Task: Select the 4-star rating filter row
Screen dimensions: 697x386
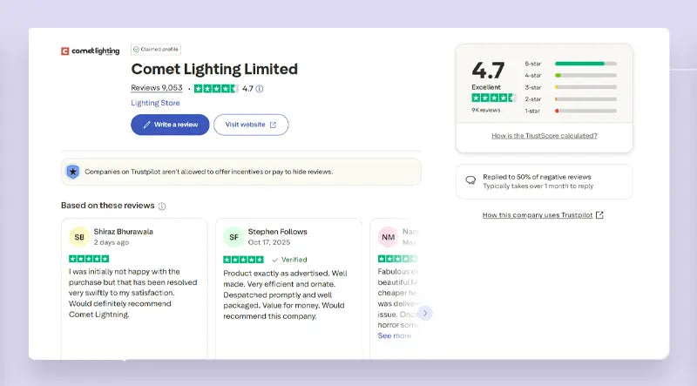Action: coord(570,76)
